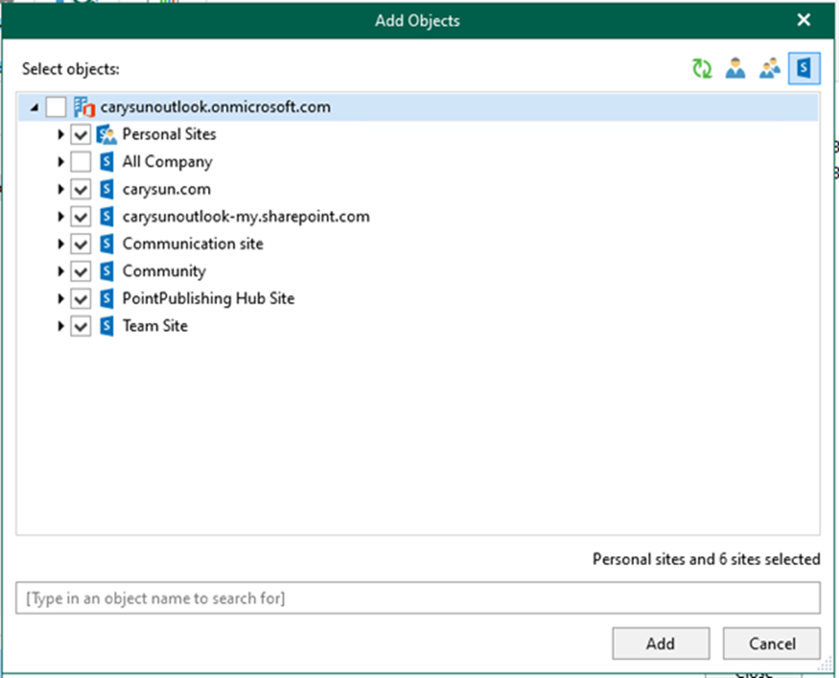Image resolution: width=839 pixels, height=678 pixels.
Task: Uncheck the Communication site checkbox
Action: 81,244
